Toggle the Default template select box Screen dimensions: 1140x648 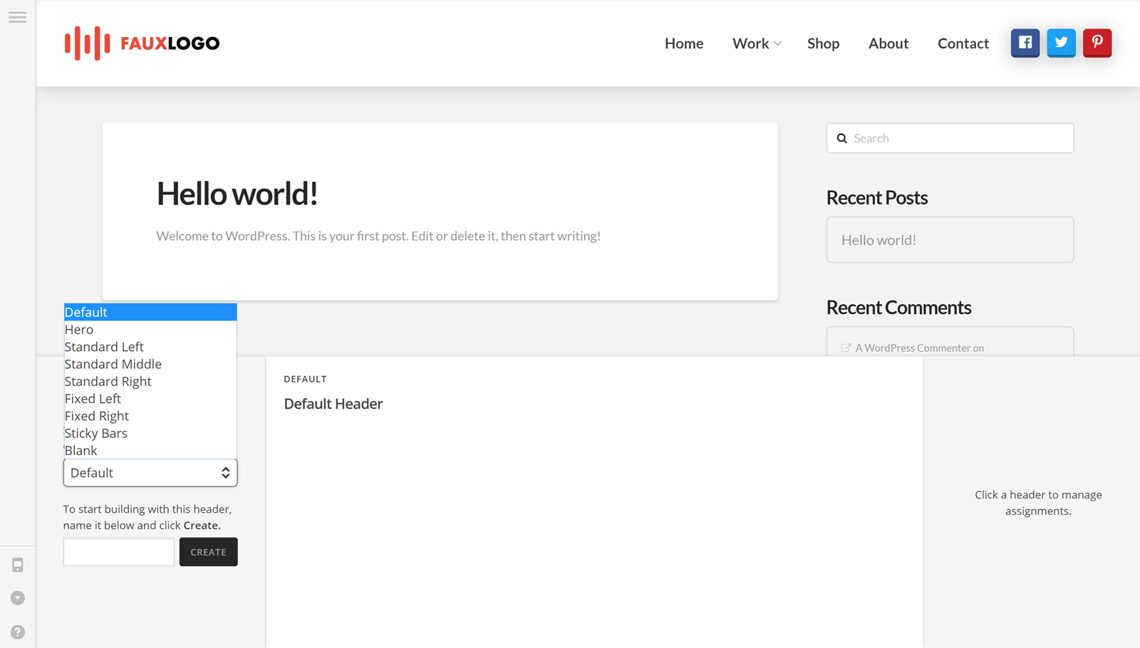pos(150,473)
